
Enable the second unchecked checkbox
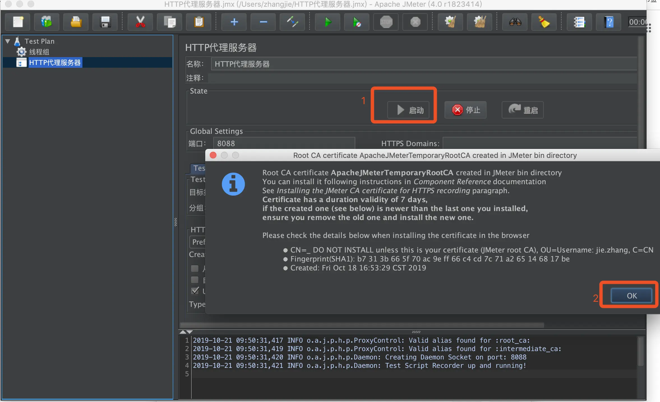195,280
